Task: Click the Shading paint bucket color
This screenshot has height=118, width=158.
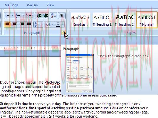Action: [x=48, y=24]
